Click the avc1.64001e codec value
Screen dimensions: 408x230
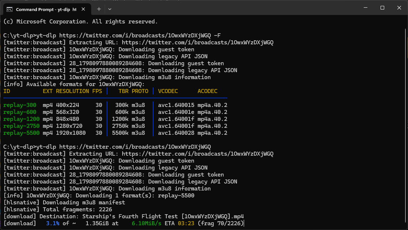coord(176,112)
